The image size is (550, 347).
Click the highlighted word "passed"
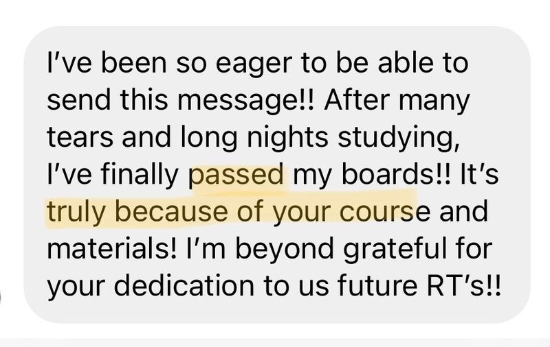pos(236,175)
